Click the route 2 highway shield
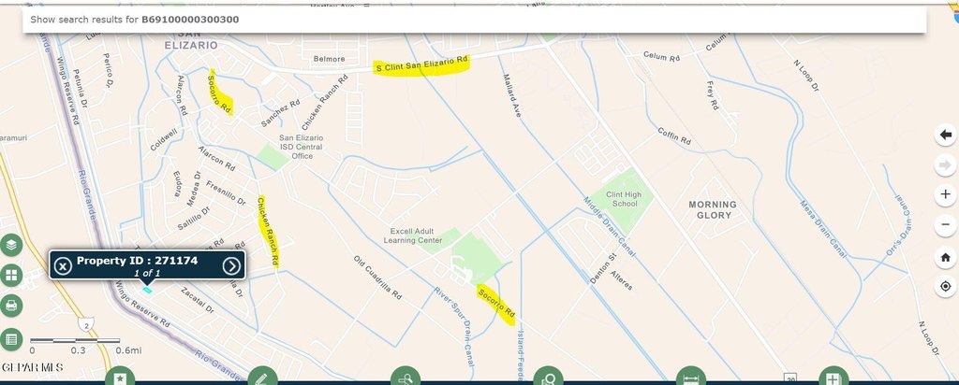The width and height of the screenshot is (959, 385). click(x=86, y=325)
